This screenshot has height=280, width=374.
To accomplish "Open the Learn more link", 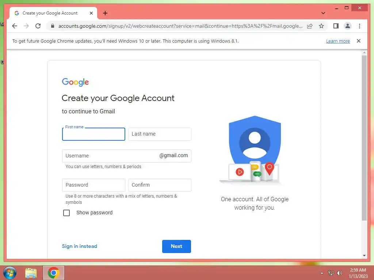I will 338,41.
